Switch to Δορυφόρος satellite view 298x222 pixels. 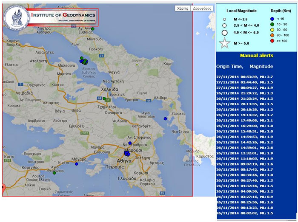(x=202, y=8)
